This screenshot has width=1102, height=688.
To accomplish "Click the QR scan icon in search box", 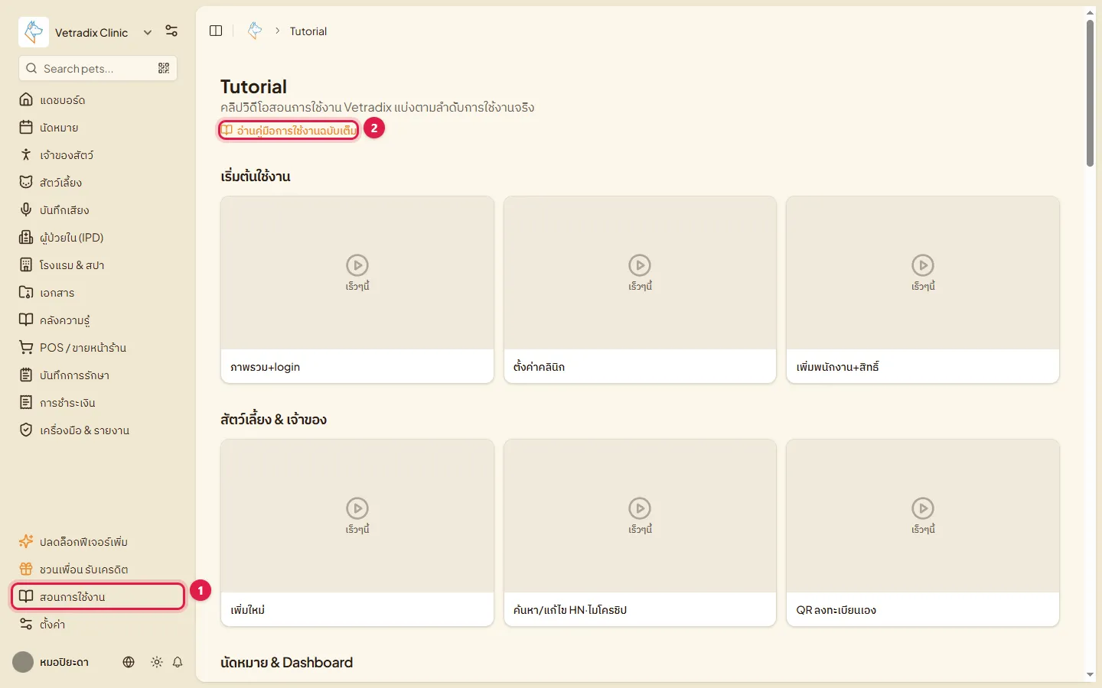I will (164, 68).
